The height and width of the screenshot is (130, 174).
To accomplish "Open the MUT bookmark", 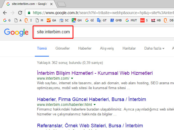I will pos(131,20).
